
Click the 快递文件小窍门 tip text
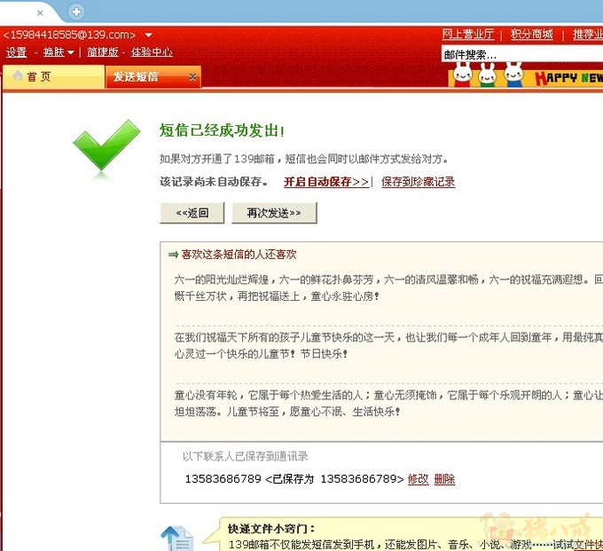point(271,529)
